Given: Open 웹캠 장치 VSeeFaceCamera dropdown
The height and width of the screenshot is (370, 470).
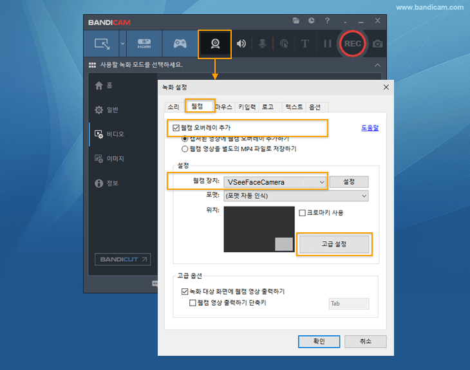Looking at the screenshot, I should 275,182.
